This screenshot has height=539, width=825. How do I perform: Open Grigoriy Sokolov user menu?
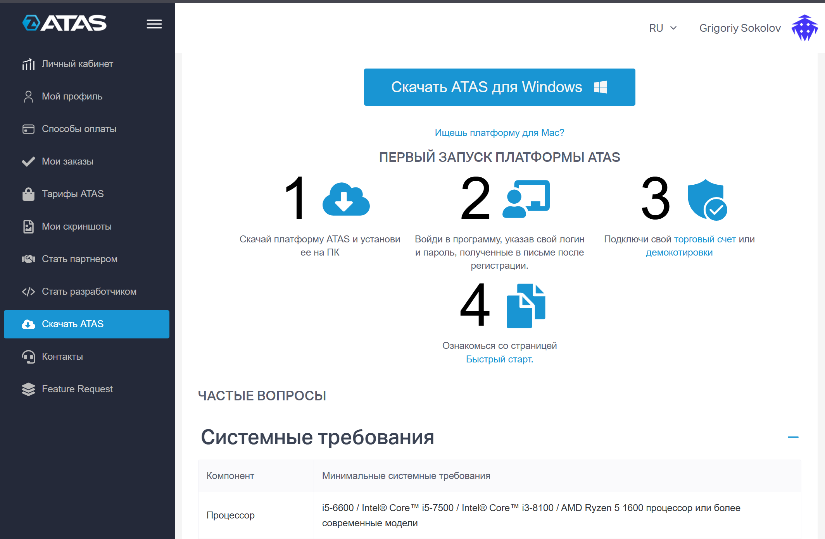pyautogui.click(x=740, y=28)
